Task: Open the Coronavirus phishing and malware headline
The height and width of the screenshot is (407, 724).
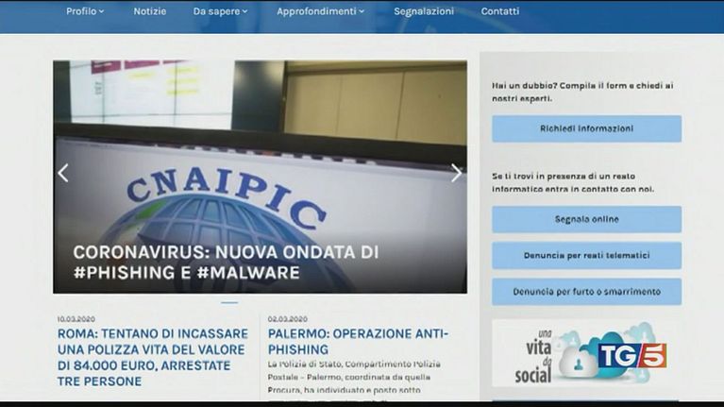Action: (x=227, y=263)
